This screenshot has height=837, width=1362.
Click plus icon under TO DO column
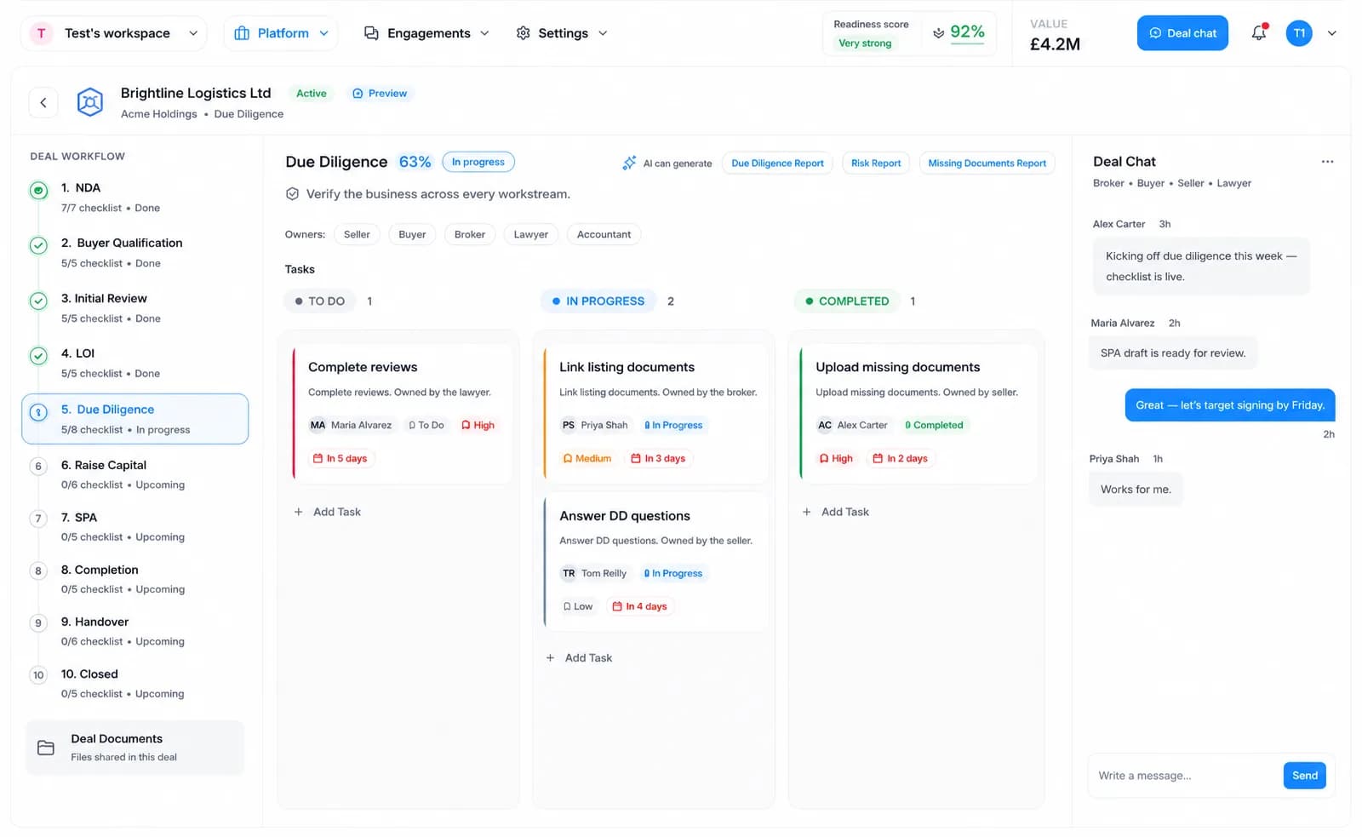point(299,512)
